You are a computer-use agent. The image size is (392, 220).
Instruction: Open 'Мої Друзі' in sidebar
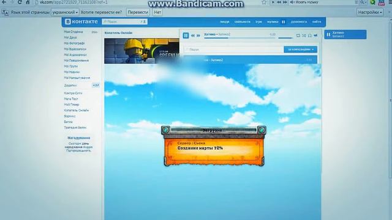(70, 37)
